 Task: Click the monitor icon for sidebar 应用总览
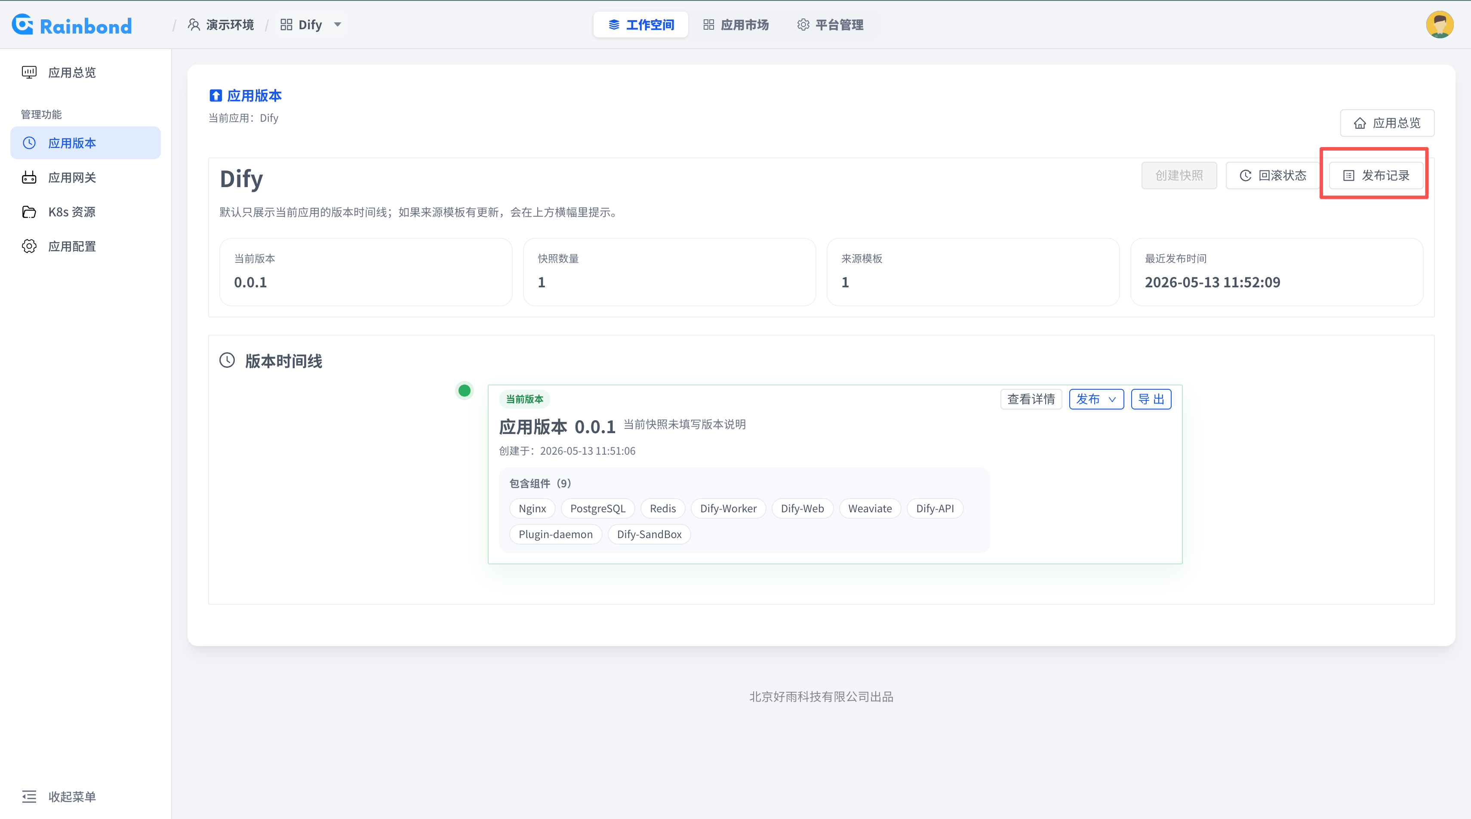point(29,72)
